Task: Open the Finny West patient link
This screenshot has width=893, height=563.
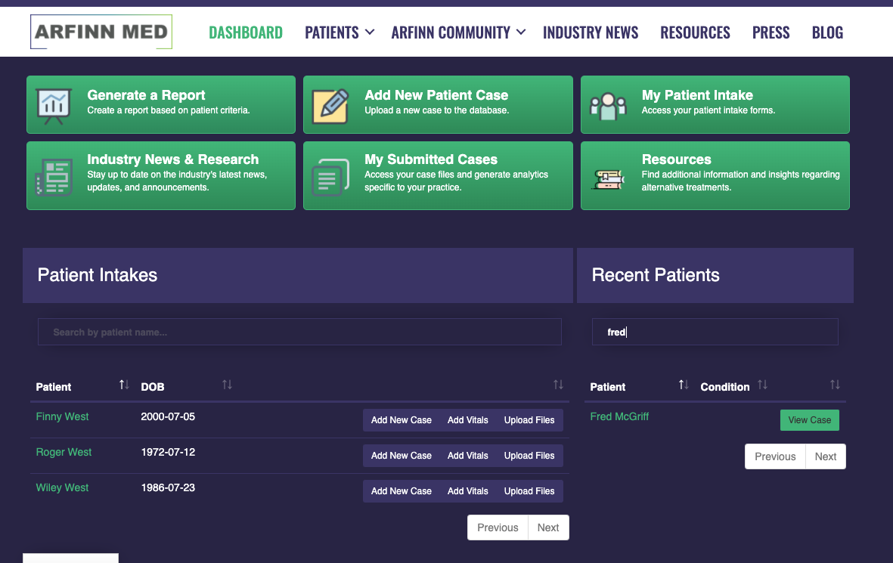Action: click(x=62, y=416)
